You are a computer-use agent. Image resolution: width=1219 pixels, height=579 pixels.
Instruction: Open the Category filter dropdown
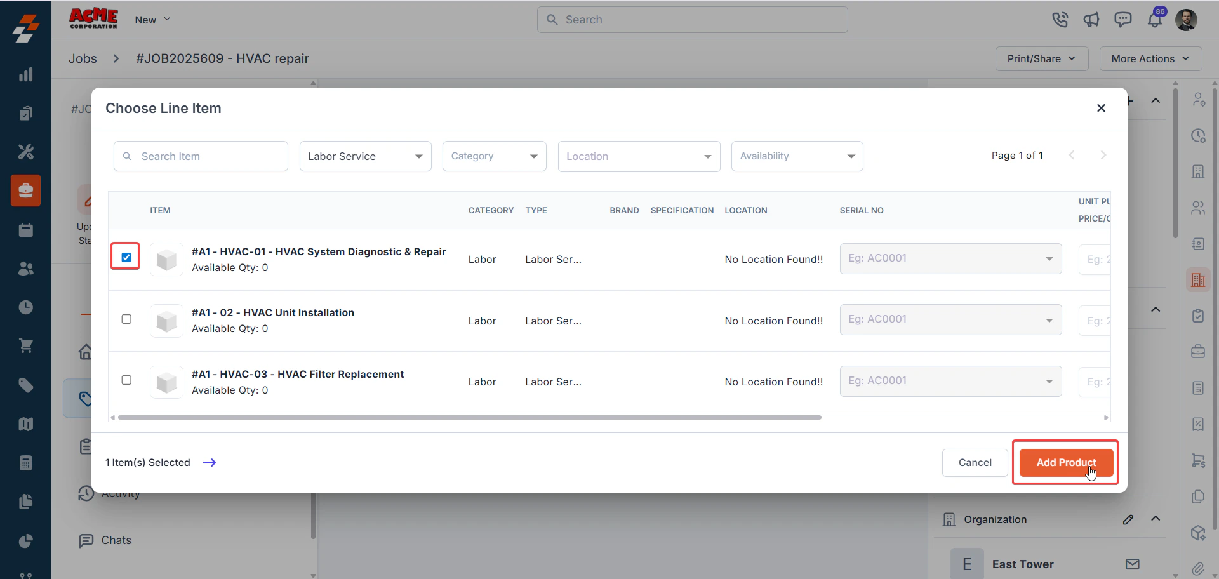point(495,156)
